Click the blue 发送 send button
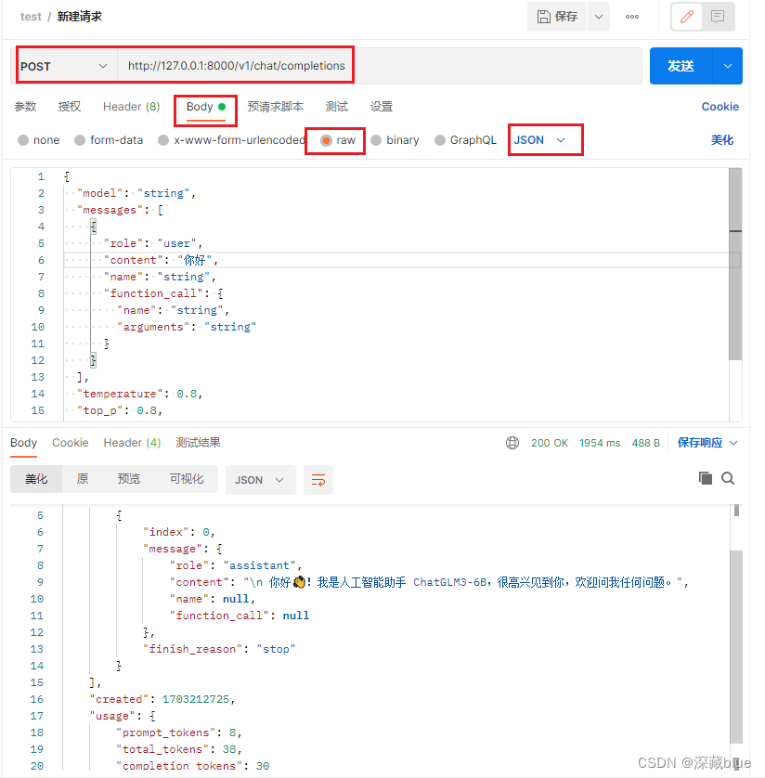 pyautogui.click(x=681, y=66)
